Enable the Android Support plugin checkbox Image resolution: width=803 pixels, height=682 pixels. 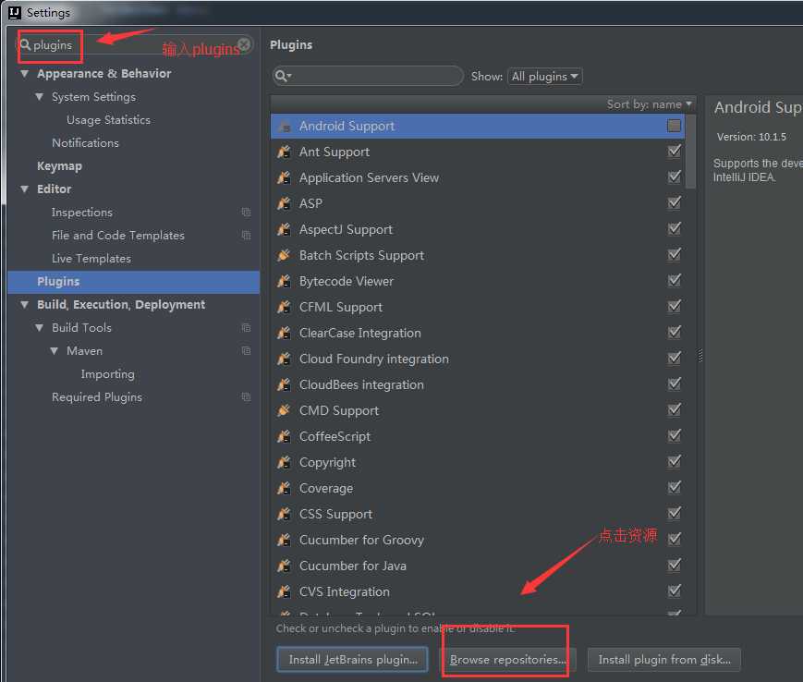tap(674, 126)
